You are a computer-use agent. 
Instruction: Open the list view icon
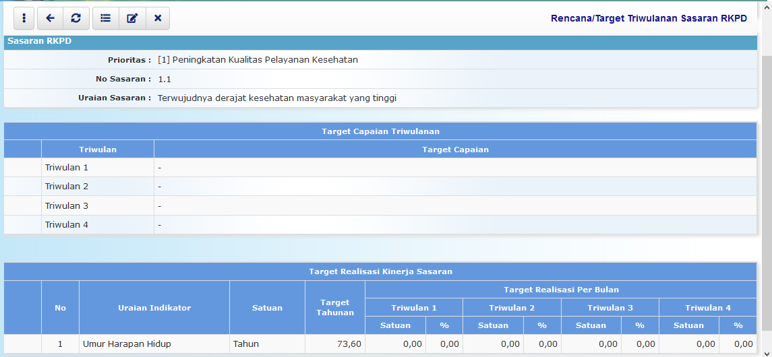click(x=106, y=18)
